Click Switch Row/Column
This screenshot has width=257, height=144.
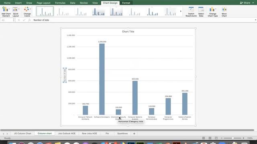tap(191, 12)
